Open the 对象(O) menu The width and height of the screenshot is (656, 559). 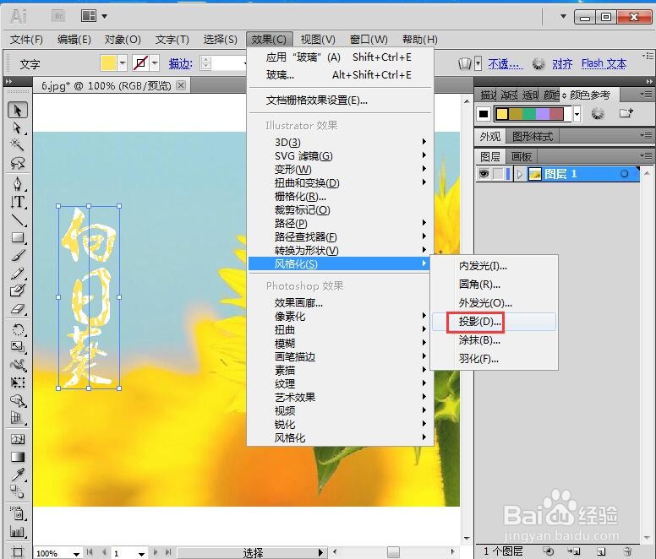(123, 40)
